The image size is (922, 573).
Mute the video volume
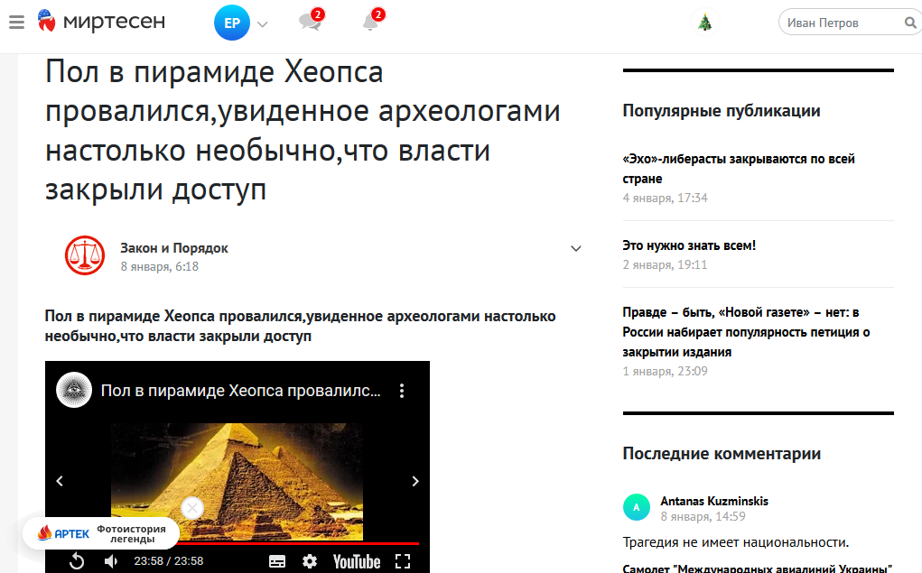pyautogui.click(x=110, y=561)
